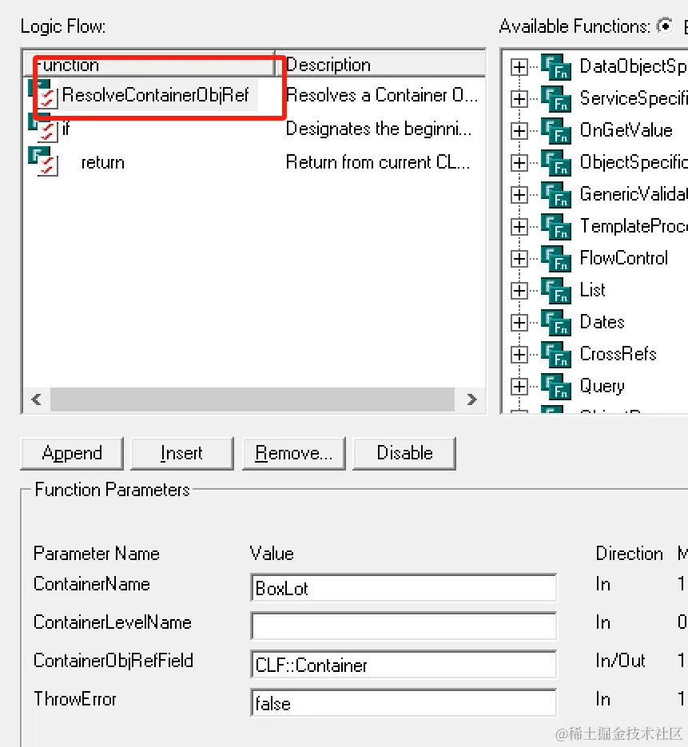Expand the DataObjectSp tree node

(x=519, y=67)
